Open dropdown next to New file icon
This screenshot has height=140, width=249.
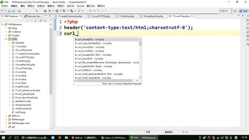tap(6, 11)
